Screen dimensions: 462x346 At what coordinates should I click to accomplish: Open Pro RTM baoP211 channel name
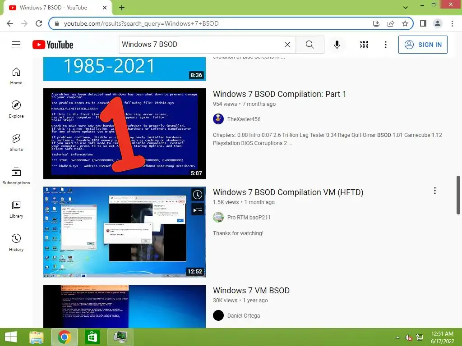[x=249, y=218]
